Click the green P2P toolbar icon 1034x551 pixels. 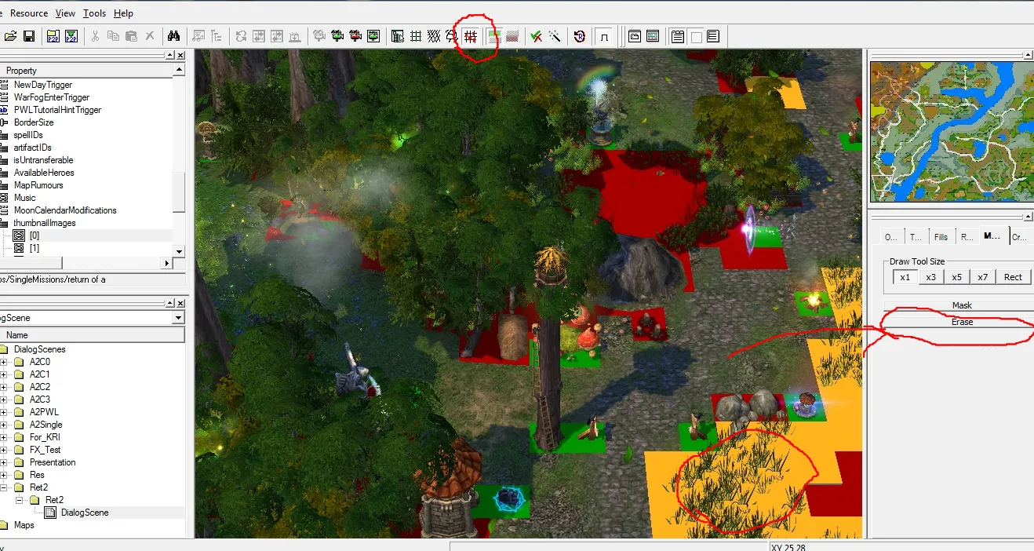pos(71,36)
